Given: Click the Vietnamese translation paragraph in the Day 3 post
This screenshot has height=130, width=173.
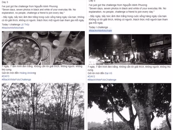Looking at the screenshot, I should pos(43,19).
